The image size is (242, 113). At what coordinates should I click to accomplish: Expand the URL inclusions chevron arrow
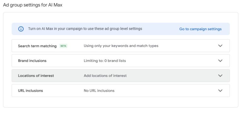tap(220, 90)
